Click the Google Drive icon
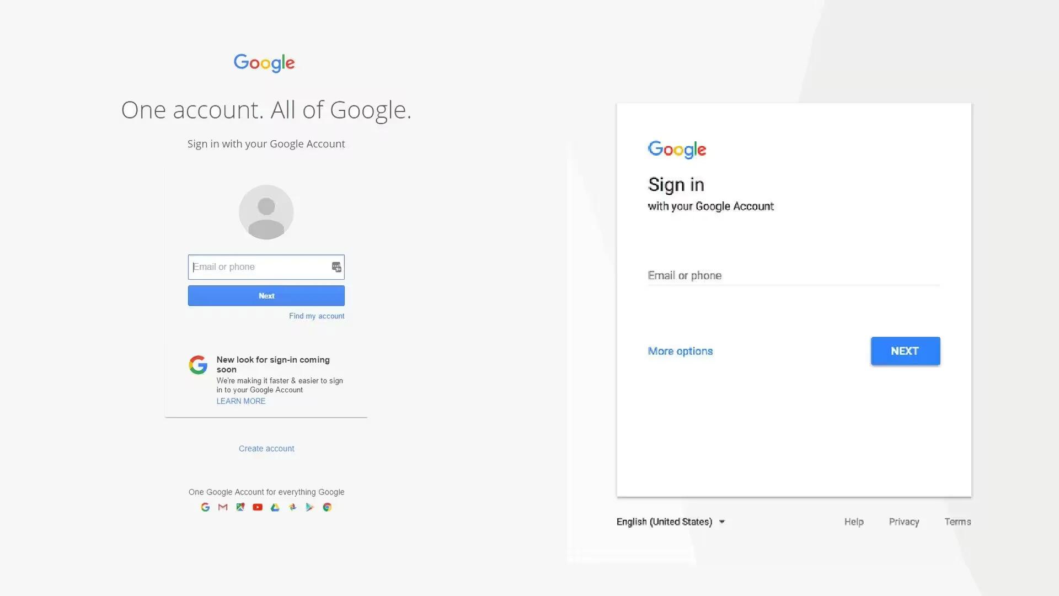Image resolution: width=1059 pixels, height=596 pixels. pos(275,507)
